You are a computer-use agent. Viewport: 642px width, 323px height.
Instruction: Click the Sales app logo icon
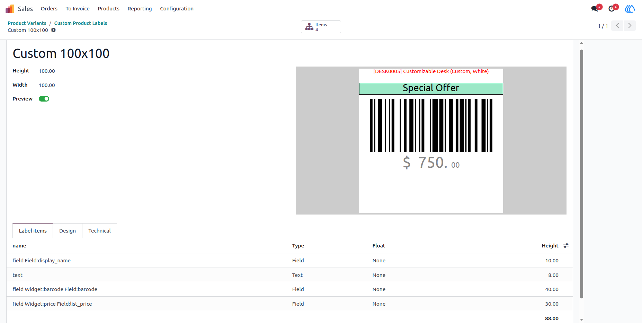(10, 9)
